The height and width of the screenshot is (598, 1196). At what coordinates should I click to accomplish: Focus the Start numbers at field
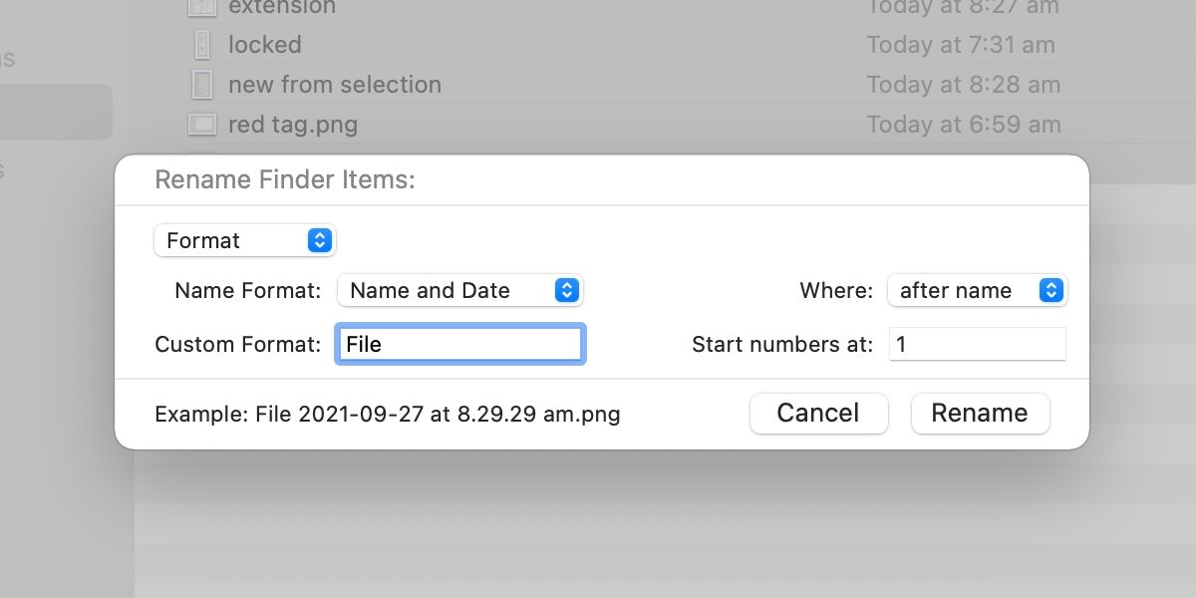pos(977,344)
